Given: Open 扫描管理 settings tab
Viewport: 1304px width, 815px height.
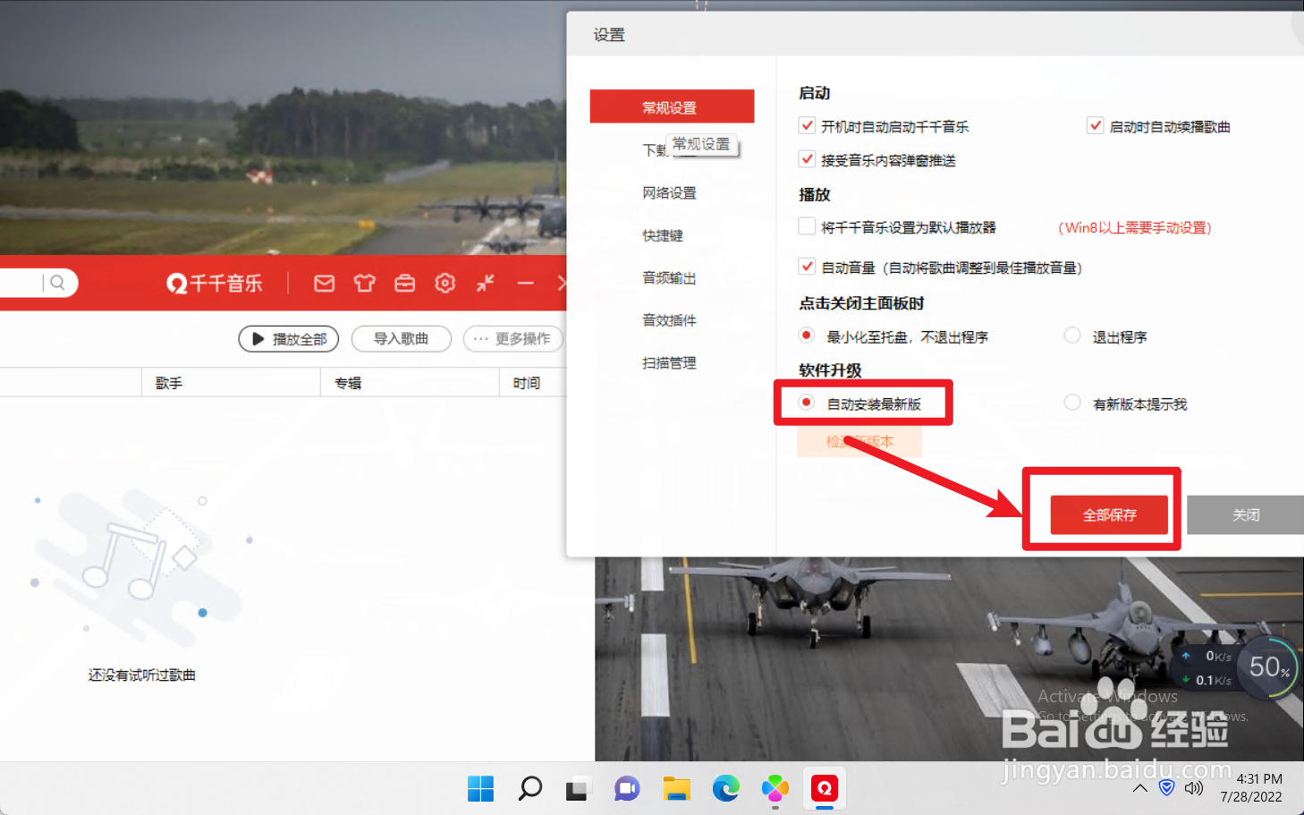Looking at the screenshot, I should (x=669, y=363).
